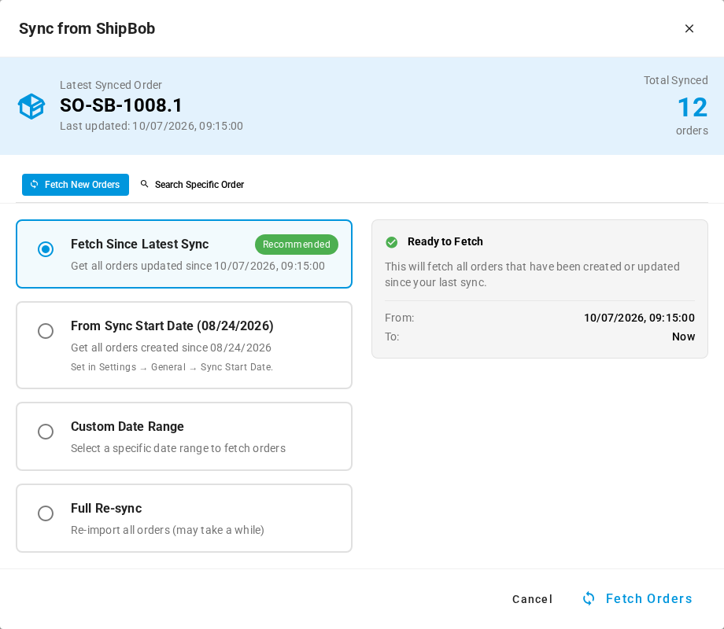
Task: Open the Search Specific Order tab
Action: click(192, 185)
